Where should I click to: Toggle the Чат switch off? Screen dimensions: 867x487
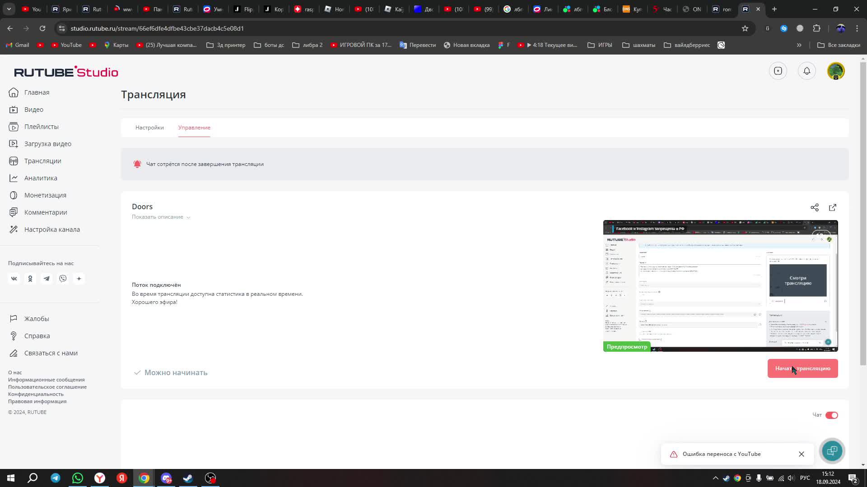pos(831,415)
